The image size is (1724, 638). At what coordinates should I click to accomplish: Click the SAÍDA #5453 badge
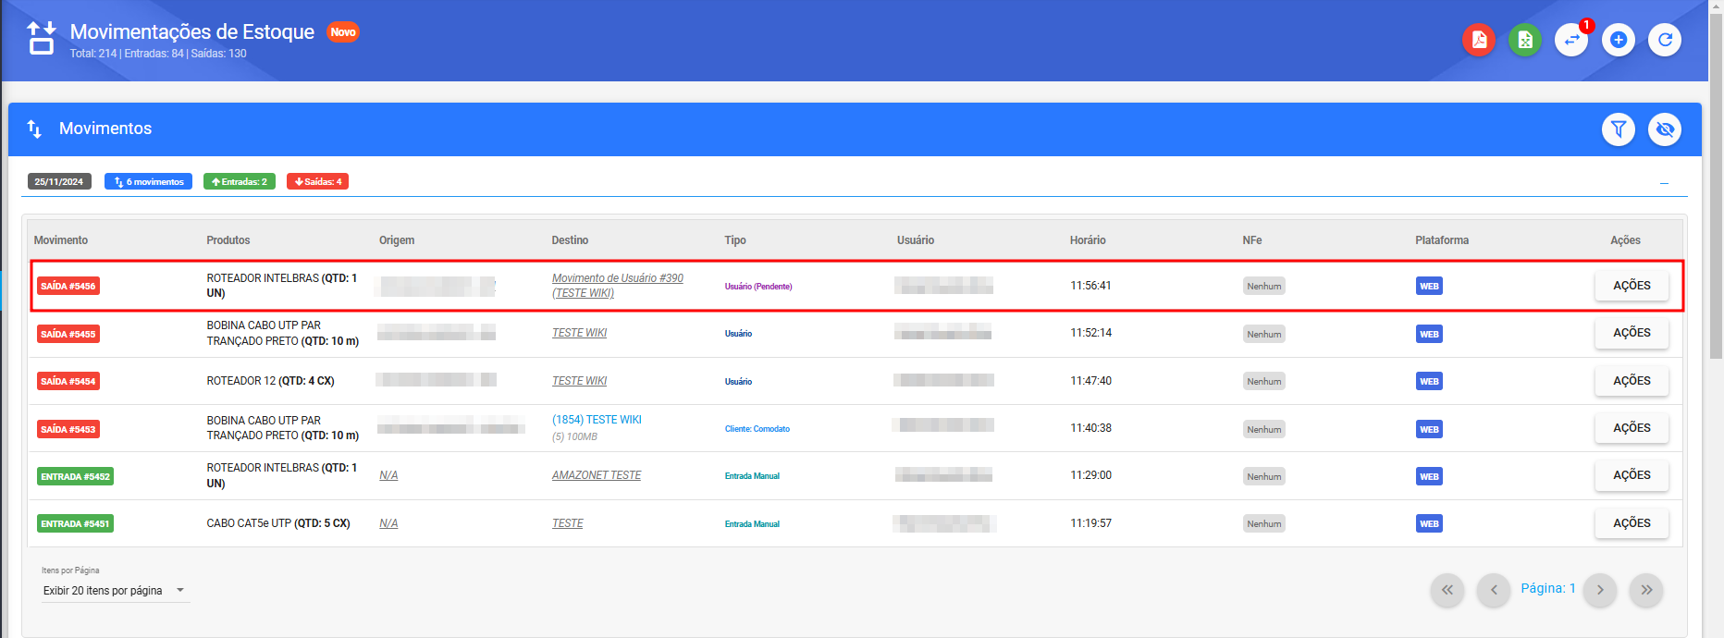pos(68,429)
